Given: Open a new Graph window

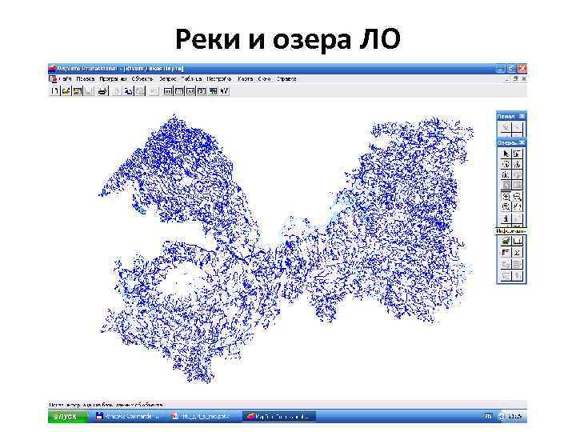Looking at the screenshot, I should 190,90.
